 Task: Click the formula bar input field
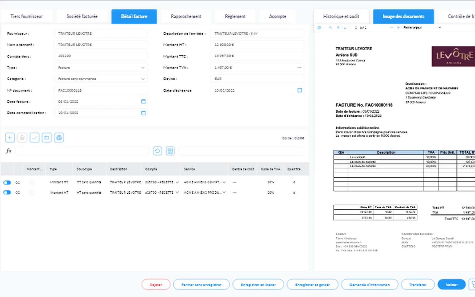82,151
